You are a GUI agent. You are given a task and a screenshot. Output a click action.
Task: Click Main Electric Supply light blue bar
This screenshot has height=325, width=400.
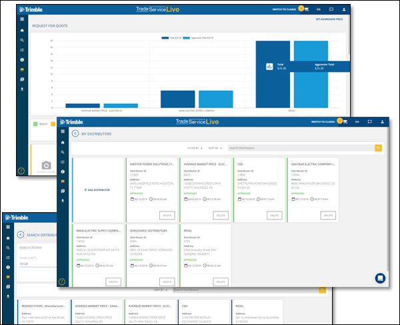[216, 99]
